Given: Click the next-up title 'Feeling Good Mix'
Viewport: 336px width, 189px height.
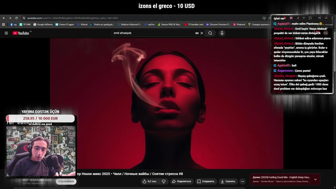Looking at the screenshot, I should [x=286, y=177].
